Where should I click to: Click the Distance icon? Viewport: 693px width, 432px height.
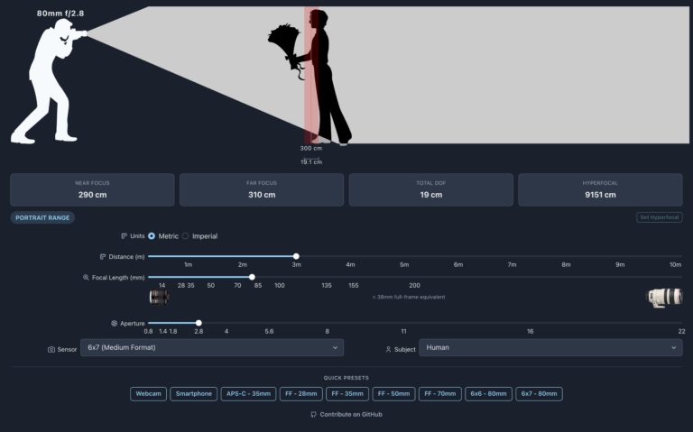(x=103, y=257)
